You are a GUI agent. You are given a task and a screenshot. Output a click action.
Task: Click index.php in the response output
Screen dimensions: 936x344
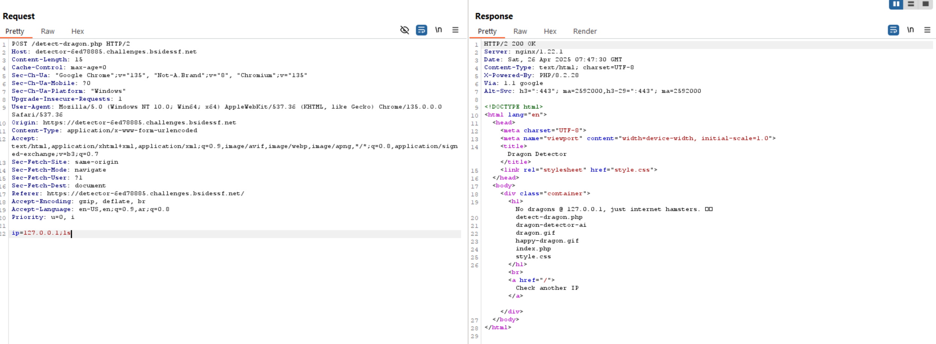point(533,249)
